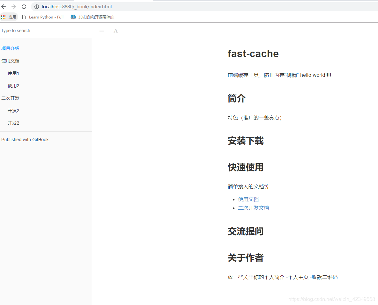The image size is (378, 305).
Task: Toggle the GitBook sidebar menu icon
Action: [102, 31]
